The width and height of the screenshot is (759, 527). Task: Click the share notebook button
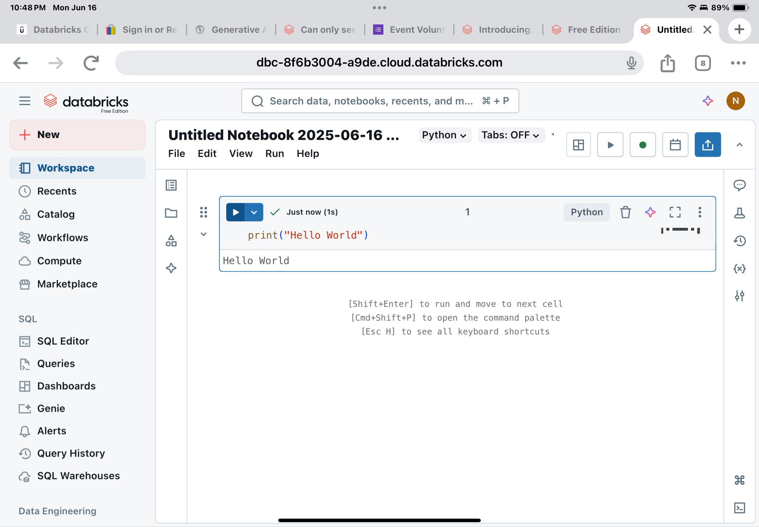coord(708,145)
